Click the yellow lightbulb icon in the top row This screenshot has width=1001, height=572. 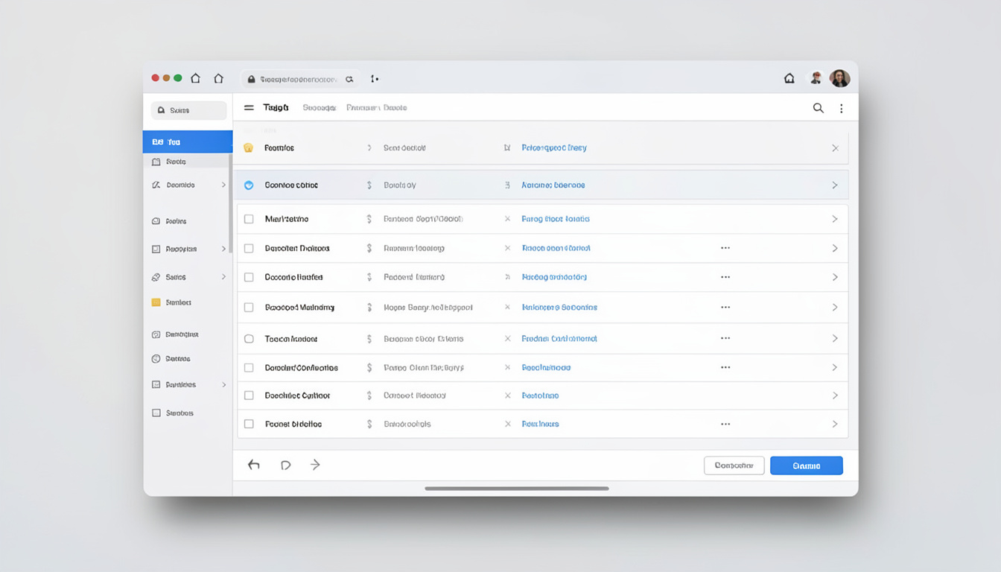point(249,147)
